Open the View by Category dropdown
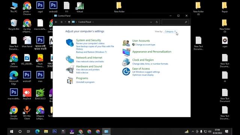 coord(170,31)
